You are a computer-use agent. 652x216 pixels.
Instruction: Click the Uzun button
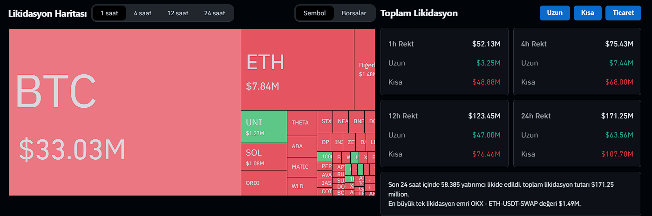tap(555, 13)
